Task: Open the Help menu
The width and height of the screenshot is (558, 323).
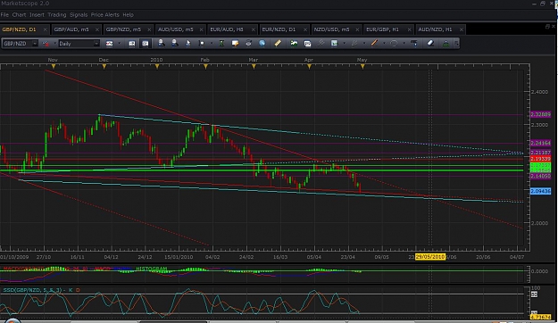Action: click(x=128, y=14)
